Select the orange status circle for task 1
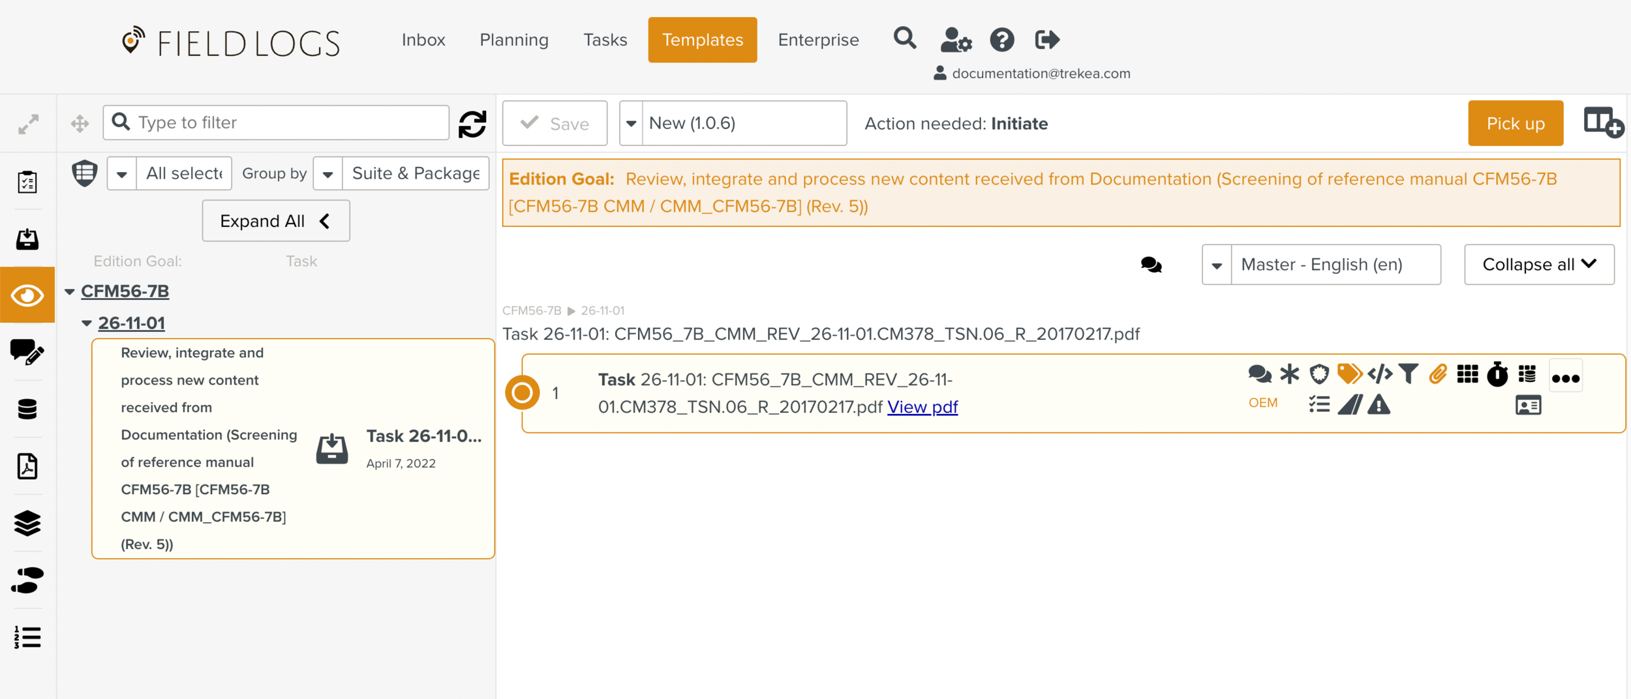This screenshot has width=1631, height=699. [522, 393]
